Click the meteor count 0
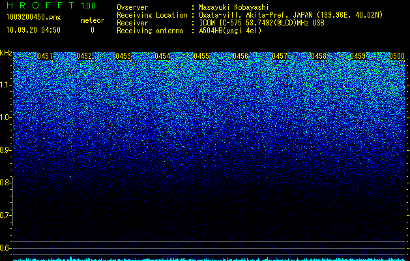The height and width of the screenshot is (261, 410). pos(93,30)
